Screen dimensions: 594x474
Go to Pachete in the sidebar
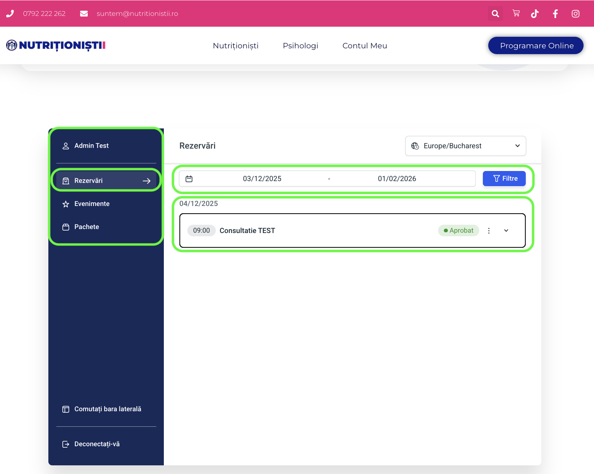click(86, 227)
